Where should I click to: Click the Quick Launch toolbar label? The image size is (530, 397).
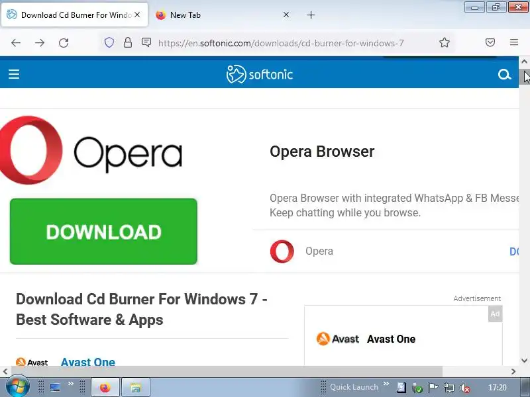coord(354,387)
